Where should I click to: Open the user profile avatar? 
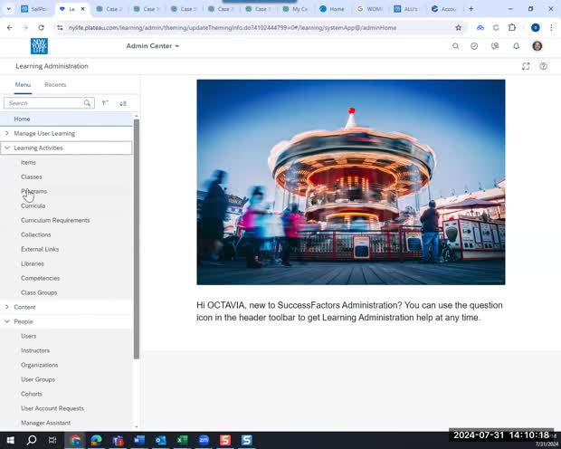pyautogui.click(x=537, y=46)
